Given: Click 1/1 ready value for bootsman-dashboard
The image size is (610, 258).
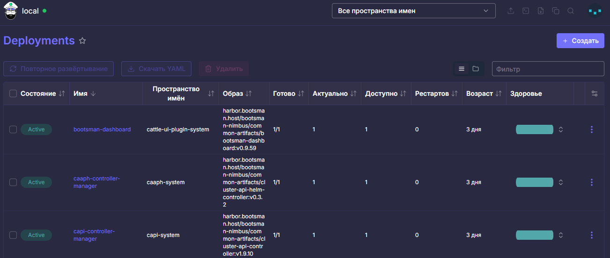Looking at the screenshot, I should [276, 129].
